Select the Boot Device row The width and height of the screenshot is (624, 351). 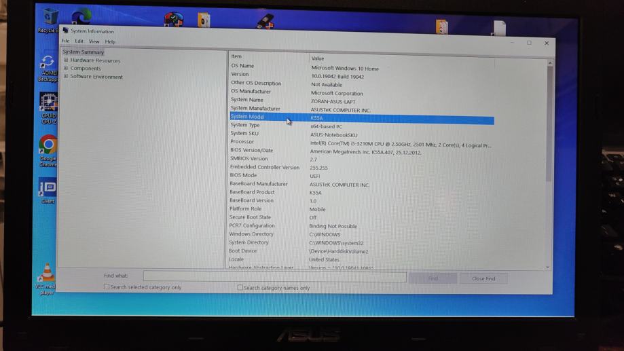pyautogui.click(x=362, y=251)
